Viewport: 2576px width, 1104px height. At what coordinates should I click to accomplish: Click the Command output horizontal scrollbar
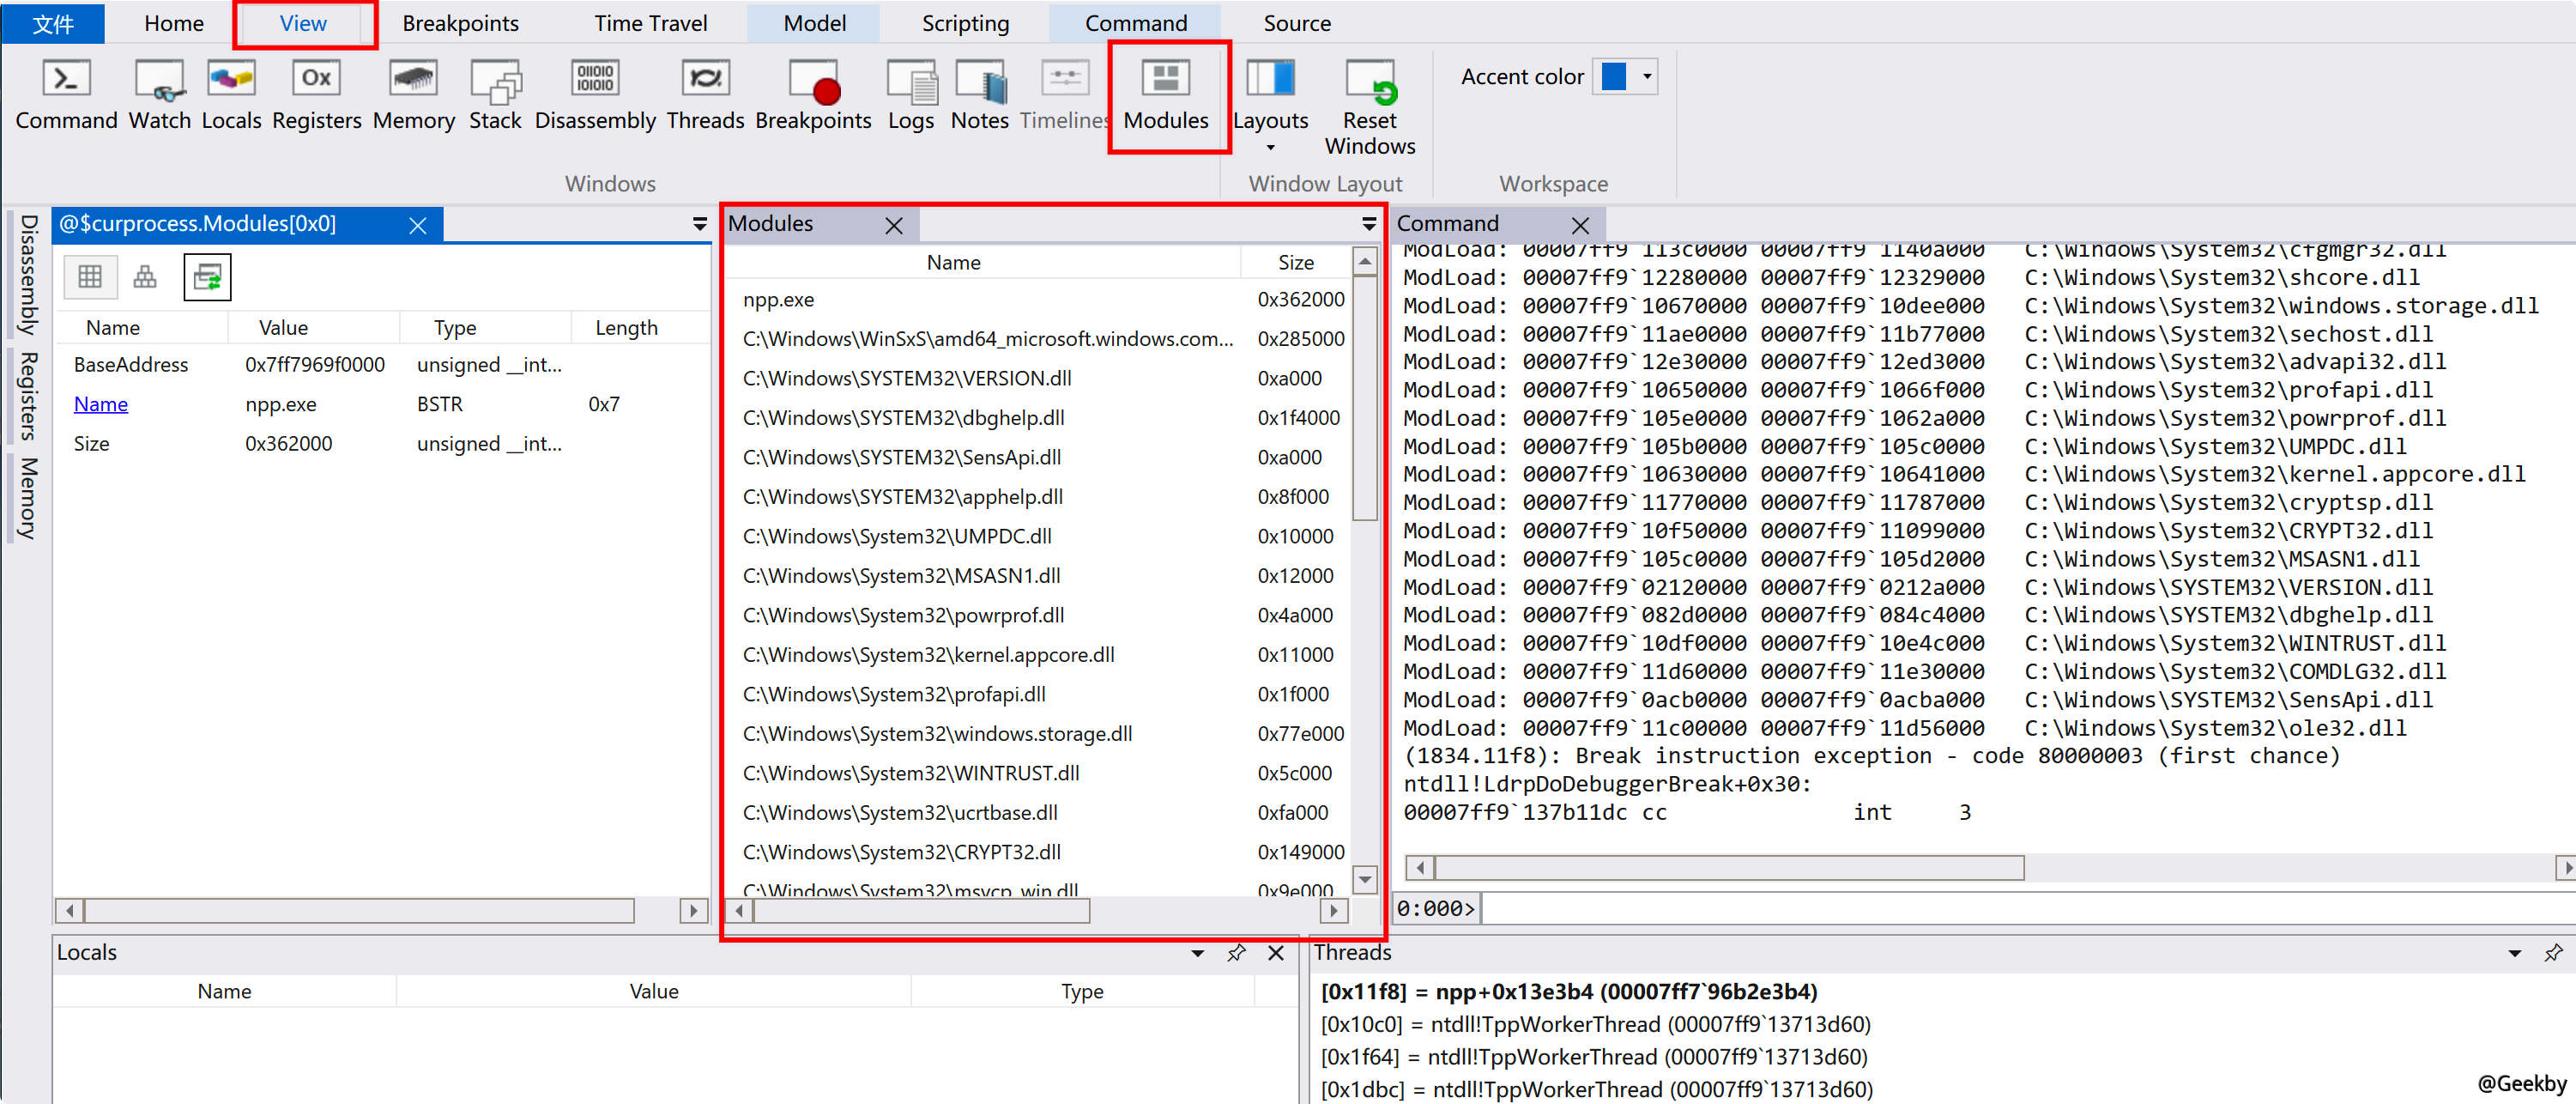point(1729,867)
